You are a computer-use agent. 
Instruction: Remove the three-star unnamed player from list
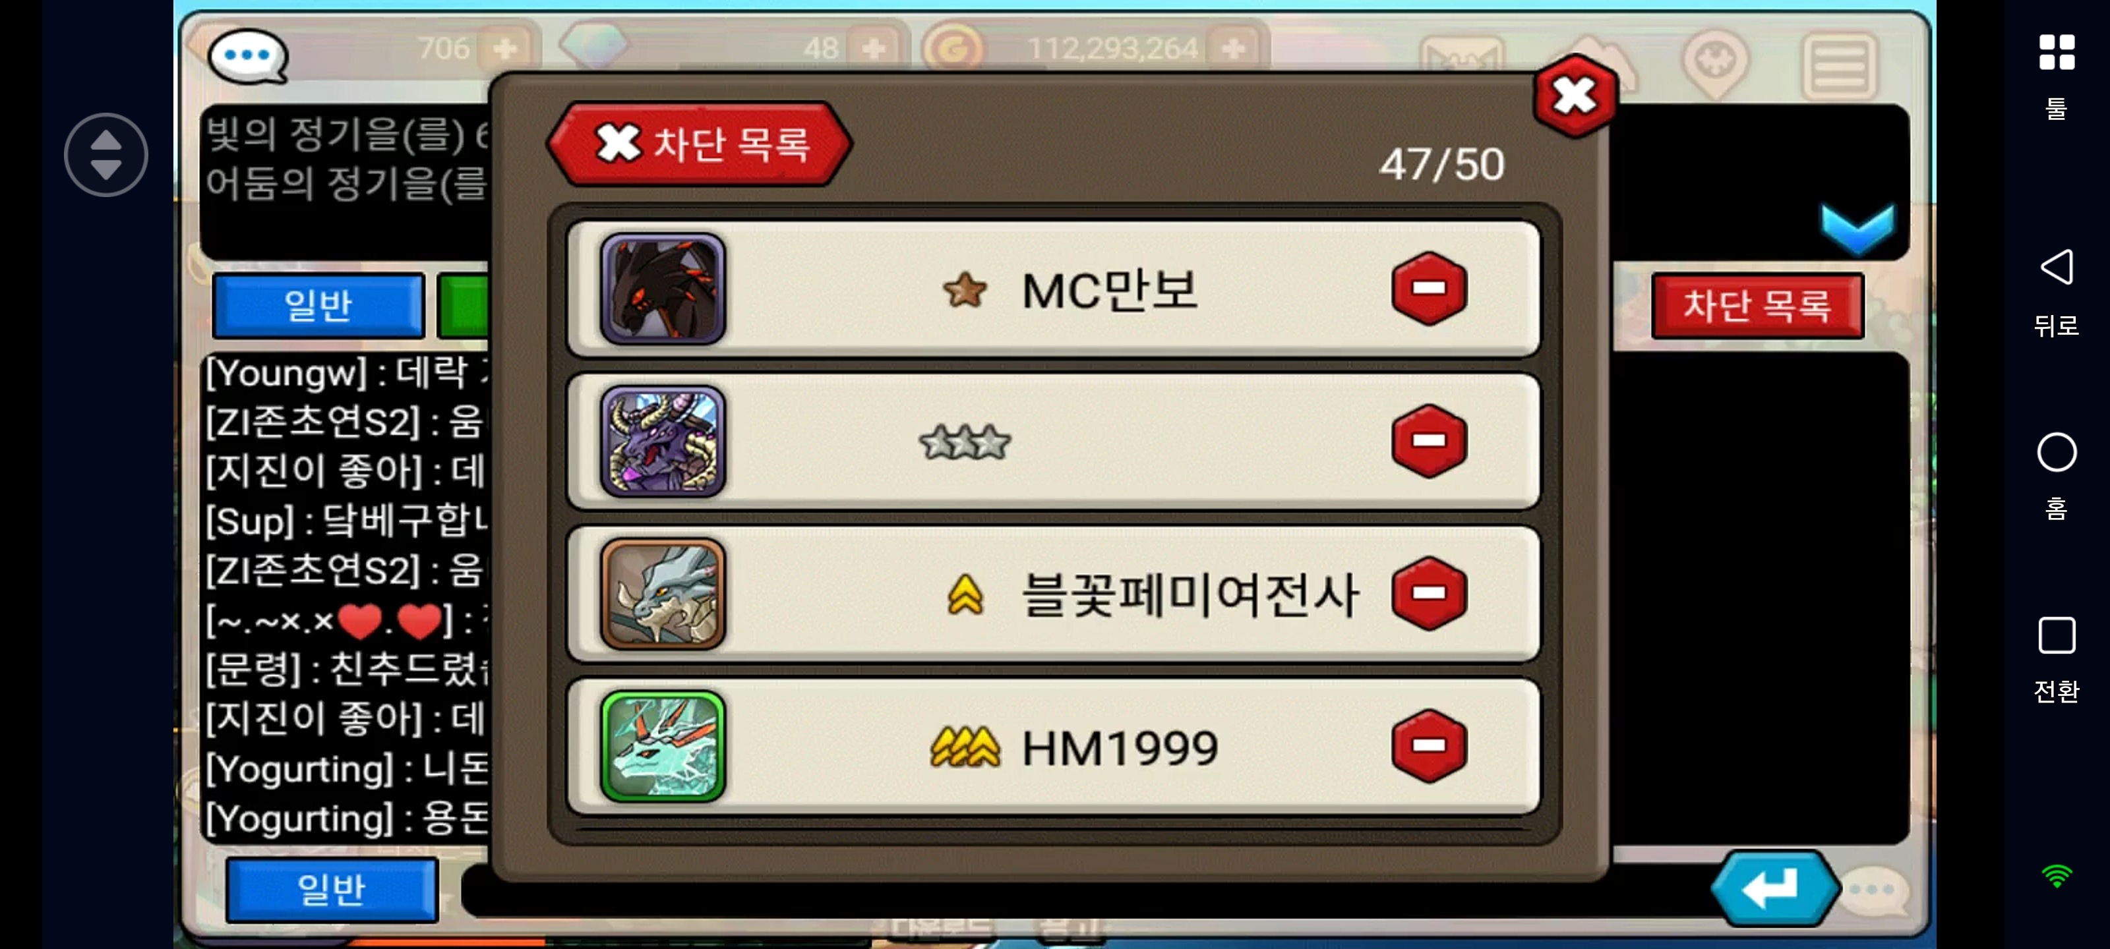click(x=1428, y=440)
